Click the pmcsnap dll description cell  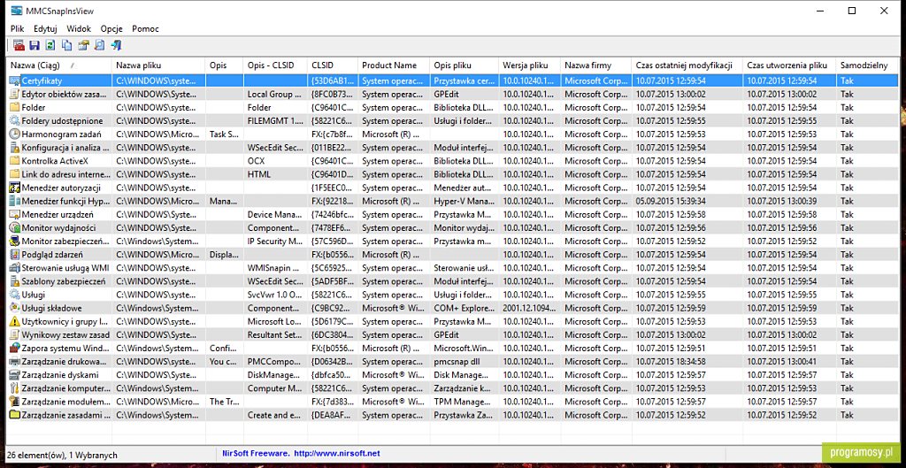(x=464, y=361)
